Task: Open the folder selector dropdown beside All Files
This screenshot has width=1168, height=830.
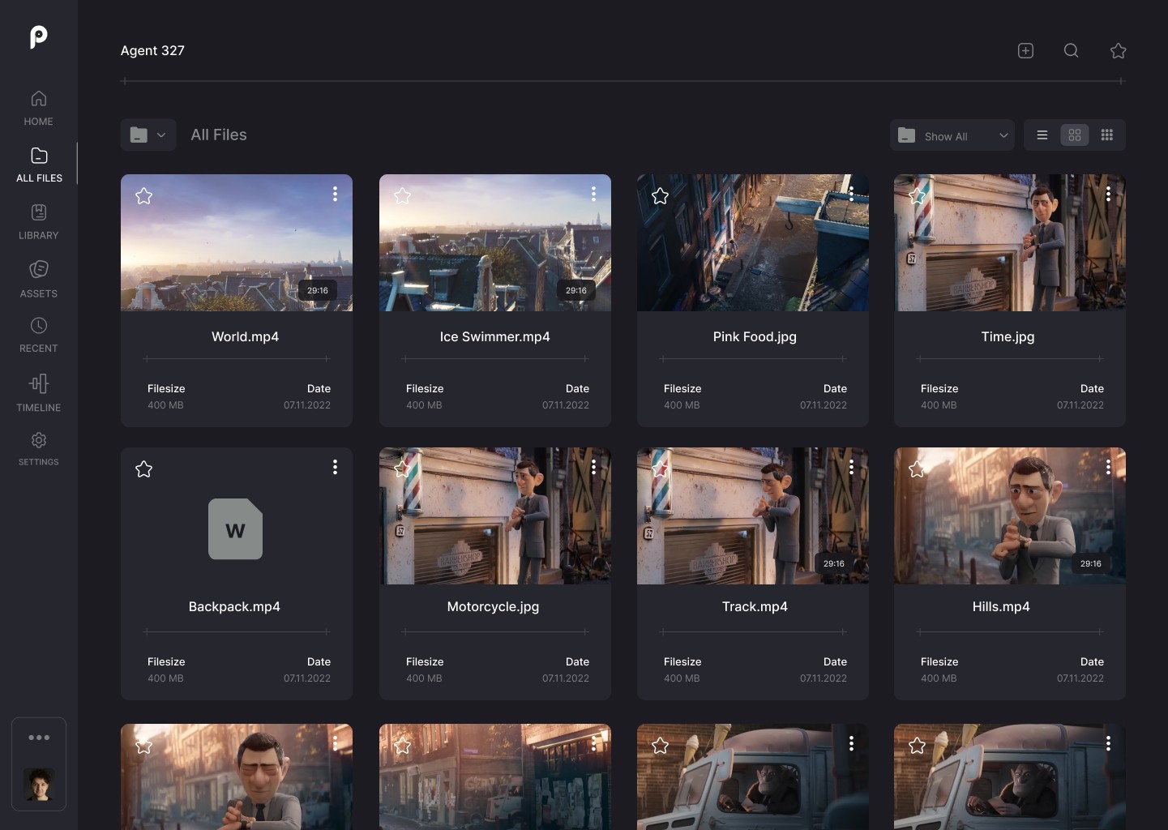Action: pos(148,135)
